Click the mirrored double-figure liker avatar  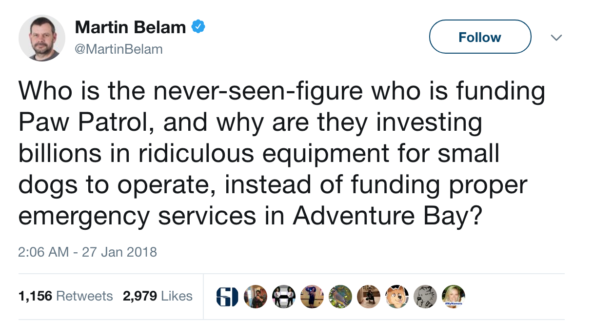(283, 296)
